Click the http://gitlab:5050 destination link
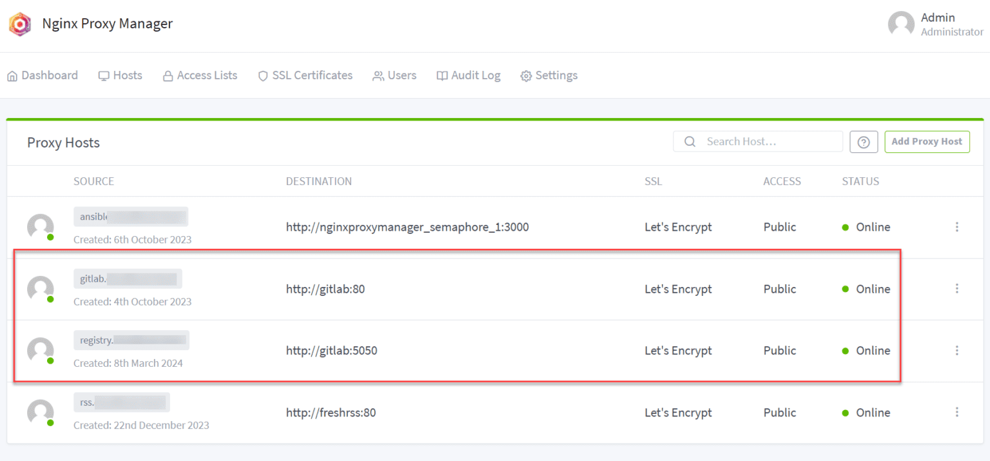This screenshot has width=990, height=461. pos(331,350)
